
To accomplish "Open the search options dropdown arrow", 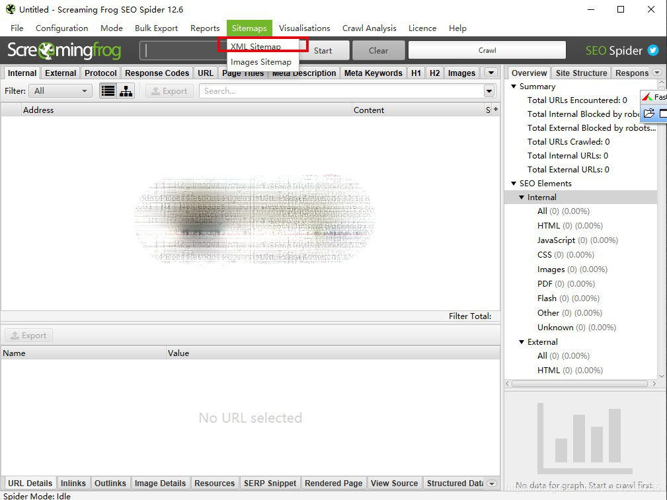I will click(489, 91).
